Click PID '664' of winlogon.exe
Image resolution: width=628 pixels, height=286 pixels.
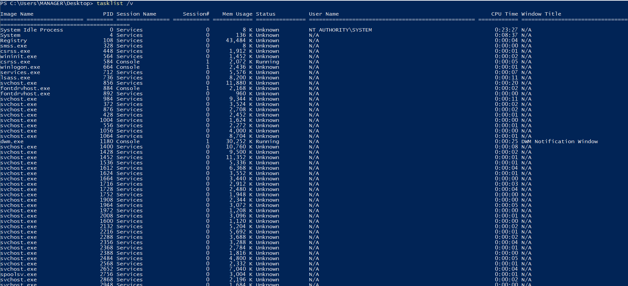click(x=108, y=67)
